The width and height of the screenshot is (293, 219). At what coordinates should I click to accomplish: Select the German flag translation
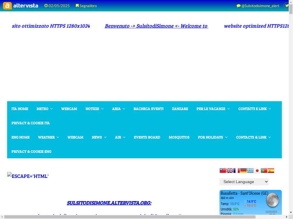pyautogui.click(x=243, y=171)
